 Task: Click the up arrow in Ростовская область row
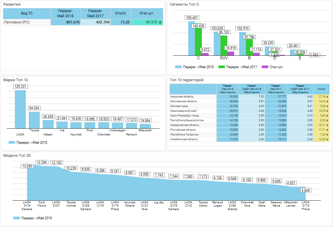coord(327,130)
